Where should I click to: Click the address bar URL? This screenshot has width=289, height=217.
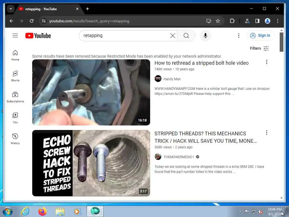(89, 21)
